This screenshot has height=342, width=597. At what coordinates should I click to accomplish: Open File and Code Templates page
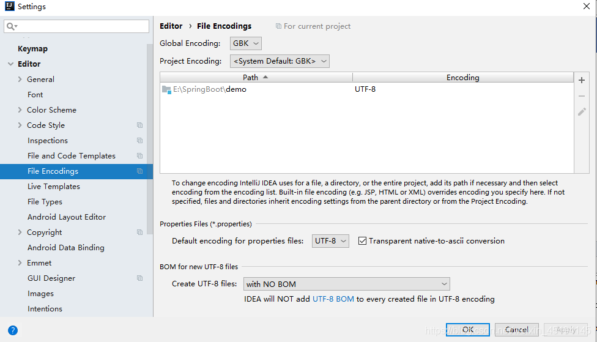coord(71,156)
